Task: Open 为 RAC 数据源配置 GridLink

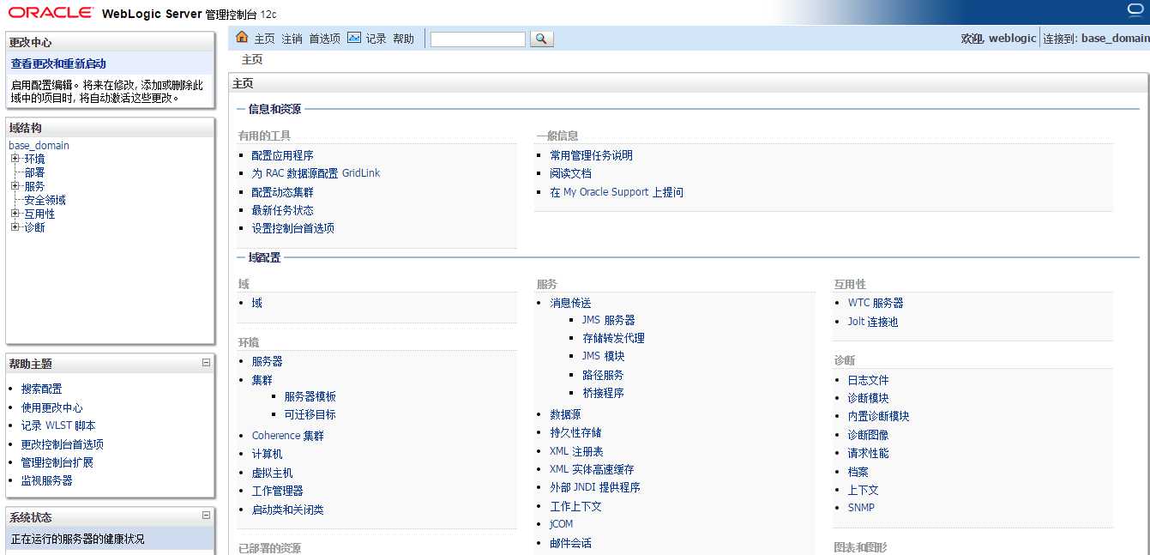Action: [316, 173]
